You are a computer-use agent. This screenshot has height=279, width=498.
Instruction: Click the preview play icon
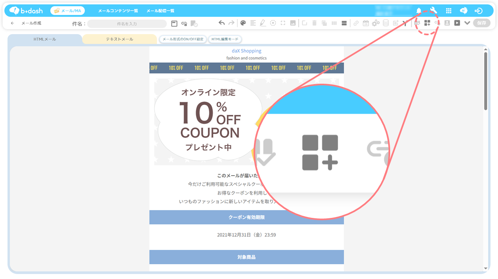[x=457, y=23]
